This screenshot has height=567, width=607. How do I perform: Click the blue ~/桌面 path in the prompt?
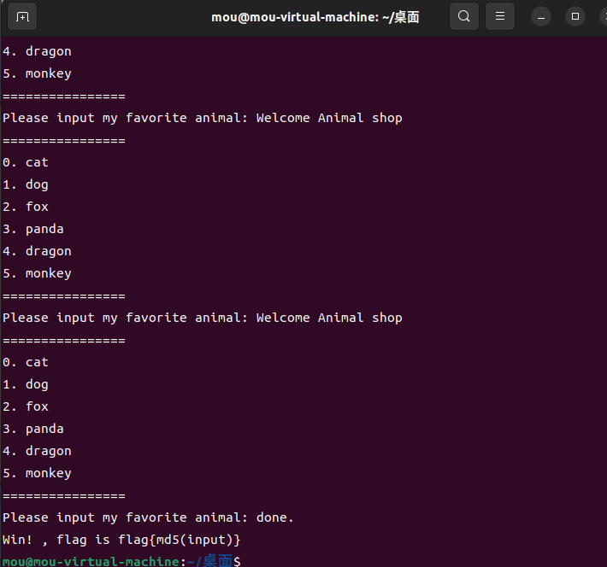click(x=209, y=561)
